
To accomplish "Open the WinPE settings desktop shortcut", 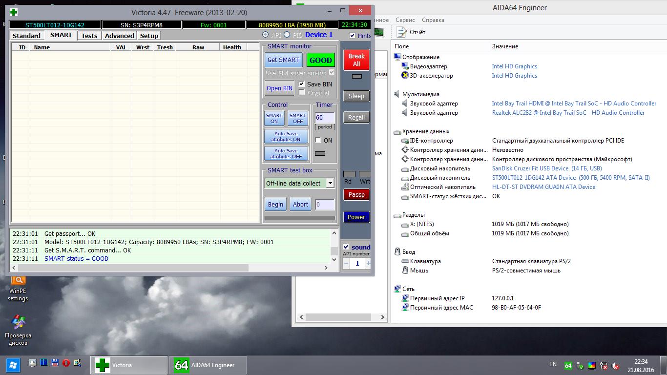I will (18, 288).
